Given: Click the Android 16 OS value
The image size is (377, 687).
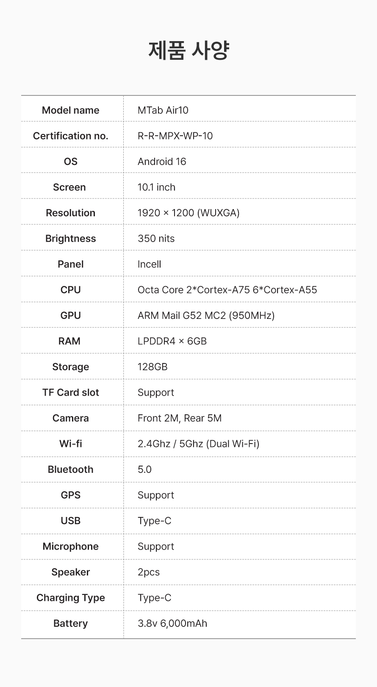Looking at the screenshot, I should (162, 162).
